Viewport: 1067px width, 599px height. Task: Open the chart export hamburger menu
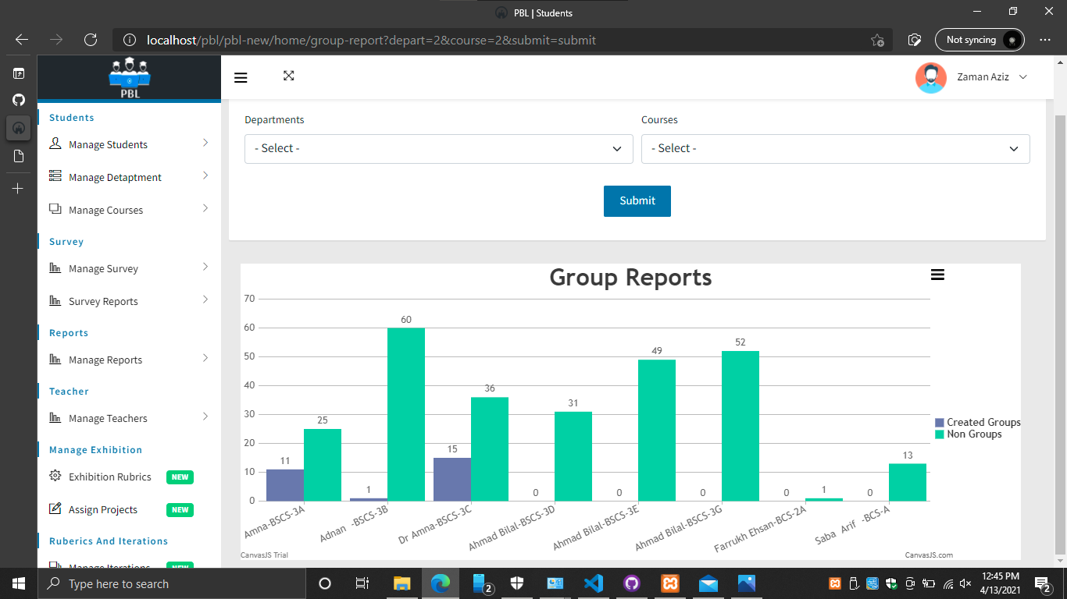(937, 275)
